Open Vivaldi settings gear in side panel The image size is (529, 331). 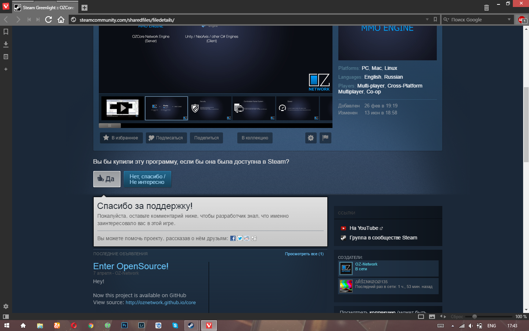click(6, 306)
